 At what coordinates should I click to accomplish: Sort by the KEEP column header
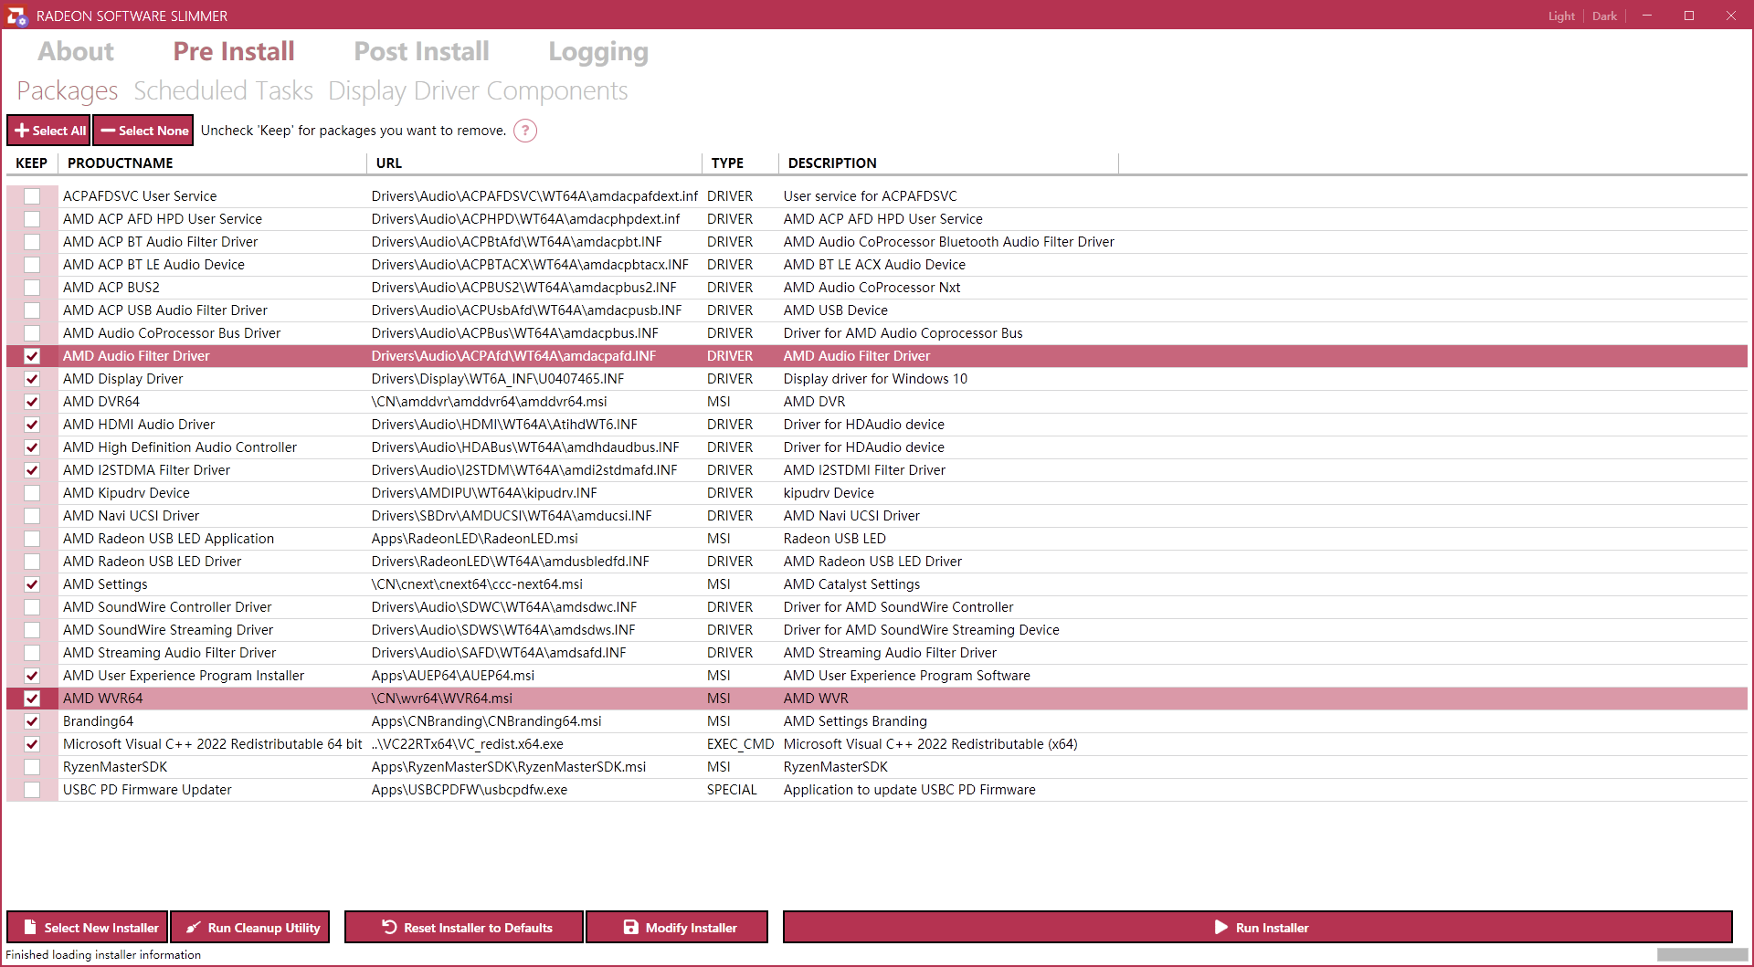click(32, 163)
